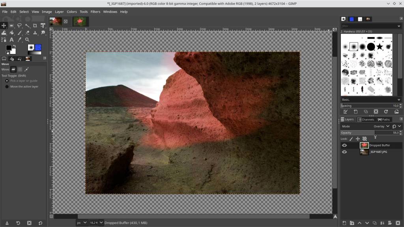
Task: Open the Filters menu
Action: click(95, 11)
